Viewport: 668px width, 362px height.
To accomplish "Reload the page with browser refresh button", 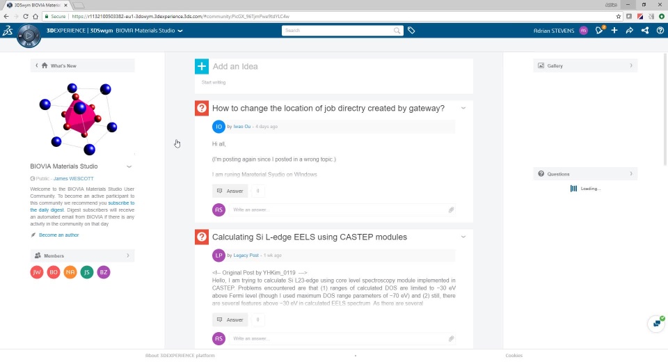I will click(x=26, y=16).
